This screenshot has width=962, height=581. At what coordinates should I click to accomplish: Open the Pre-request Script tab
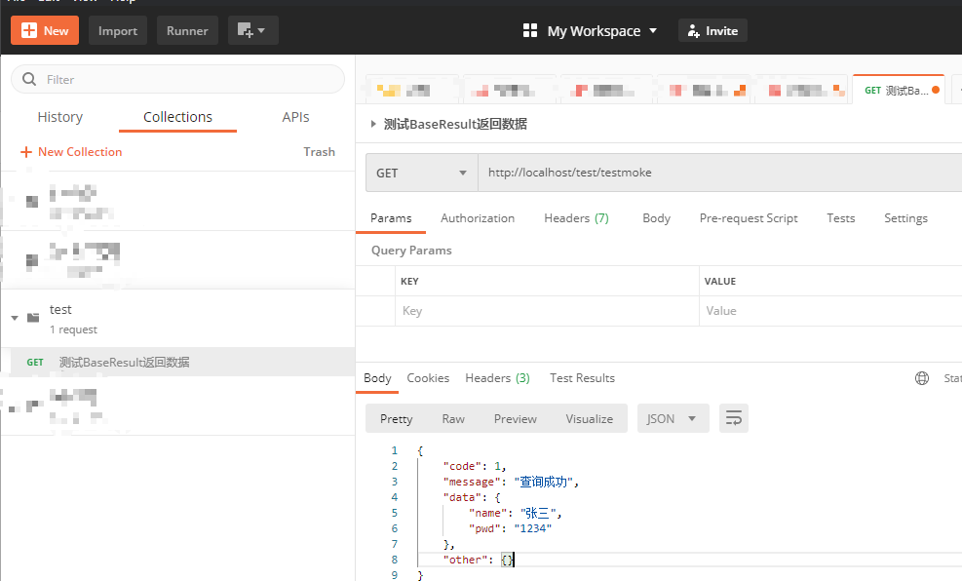point(749,217)
